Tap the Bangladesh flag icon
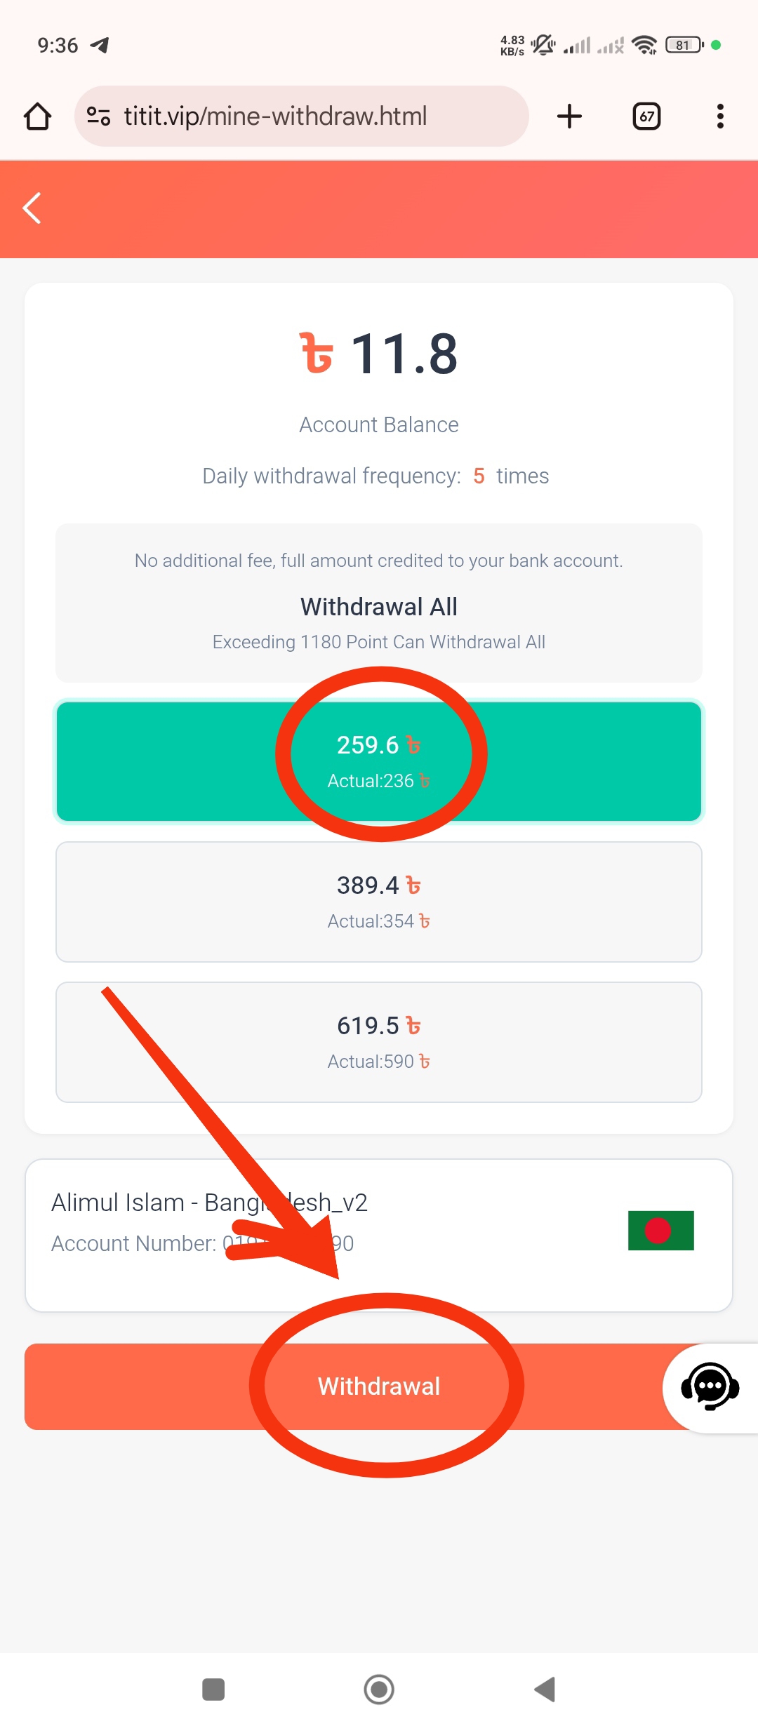The height and width of the screenshot is (1726, 758). click(660, 1230)
